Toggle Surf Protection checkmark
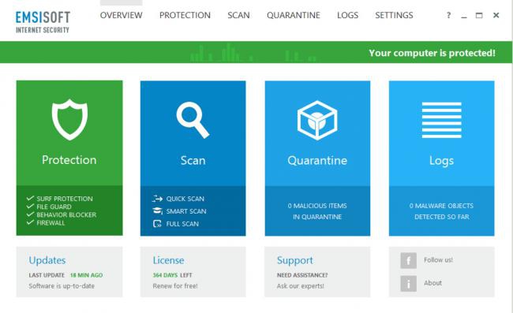Screen dimensions: 513x313 tap(31, 198)
